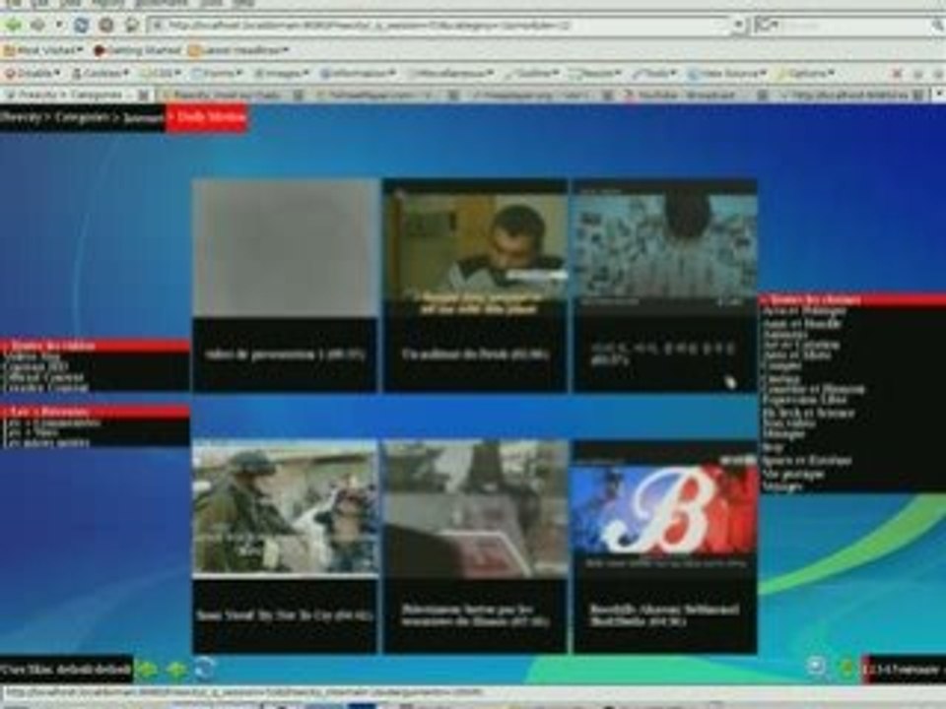The image size is (946, 709).
Task: Click the red X icon on developer toolbar
Action: (x=897, y=74)
